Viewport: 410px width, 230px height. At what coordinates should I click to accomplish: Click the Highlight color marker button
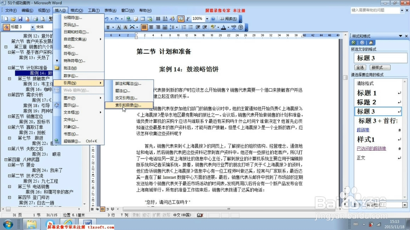[213, 27]
